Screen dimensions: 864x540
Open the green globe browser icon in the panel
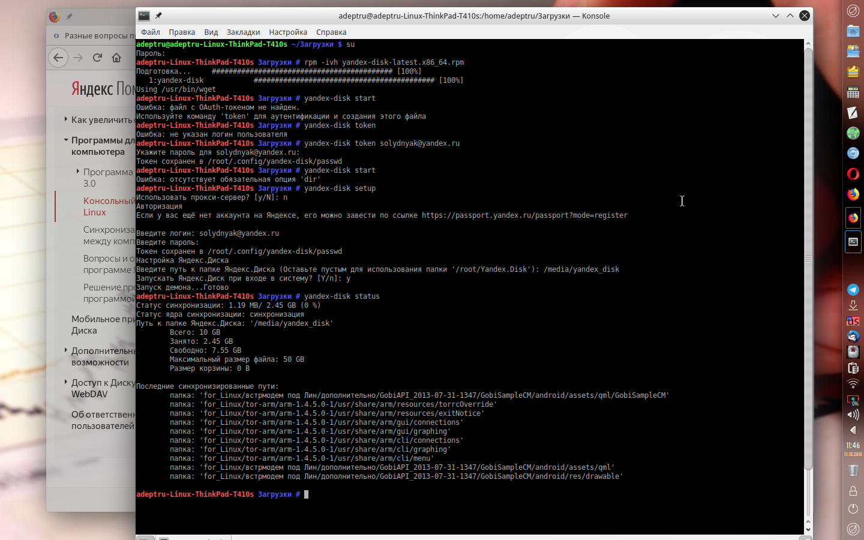pyautogui.click(x=853, y=133)
